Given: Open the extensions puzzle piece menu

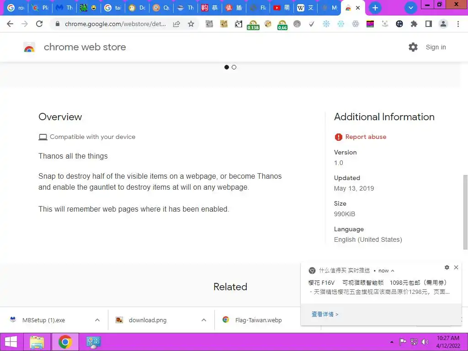Looking at the screenshot, I should (414, 24).
